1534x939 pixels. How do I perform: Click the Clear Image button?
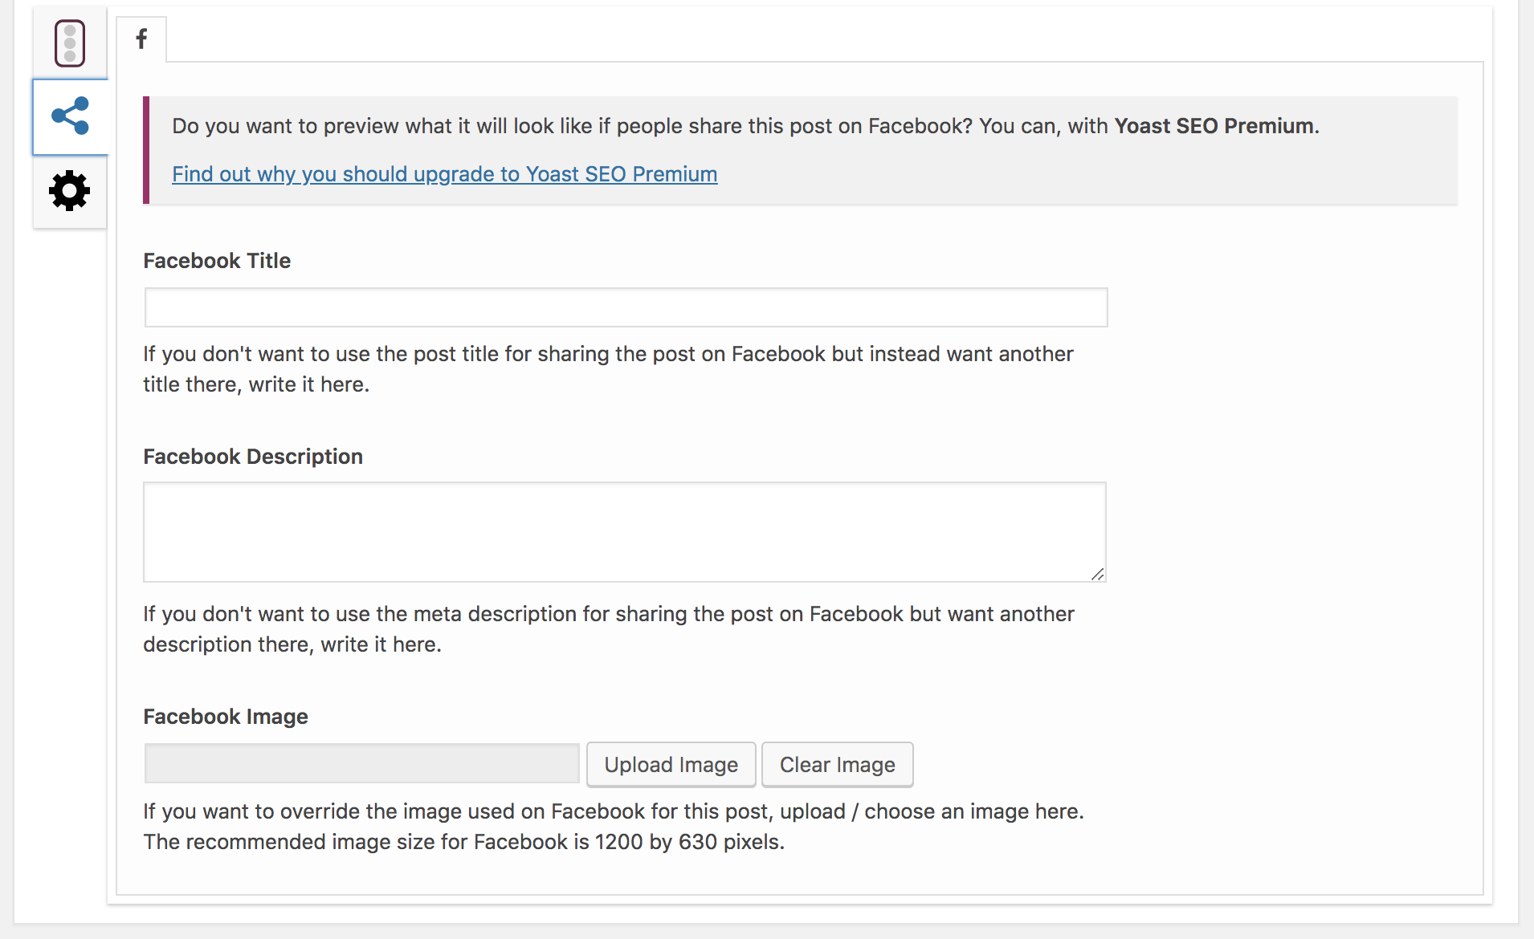pyautogui.click(x=837, y=764)
